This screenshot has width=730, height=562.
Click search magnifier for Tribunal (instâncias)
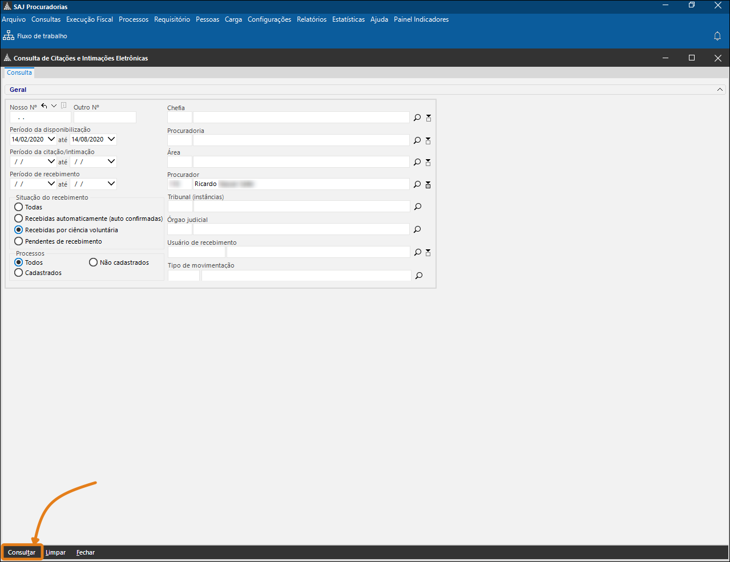[418, 207]
